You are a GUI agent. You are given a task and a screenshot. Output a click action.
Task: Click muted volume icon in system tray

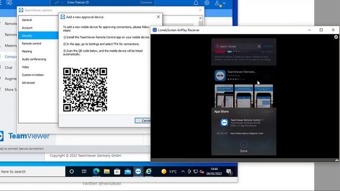202,171
